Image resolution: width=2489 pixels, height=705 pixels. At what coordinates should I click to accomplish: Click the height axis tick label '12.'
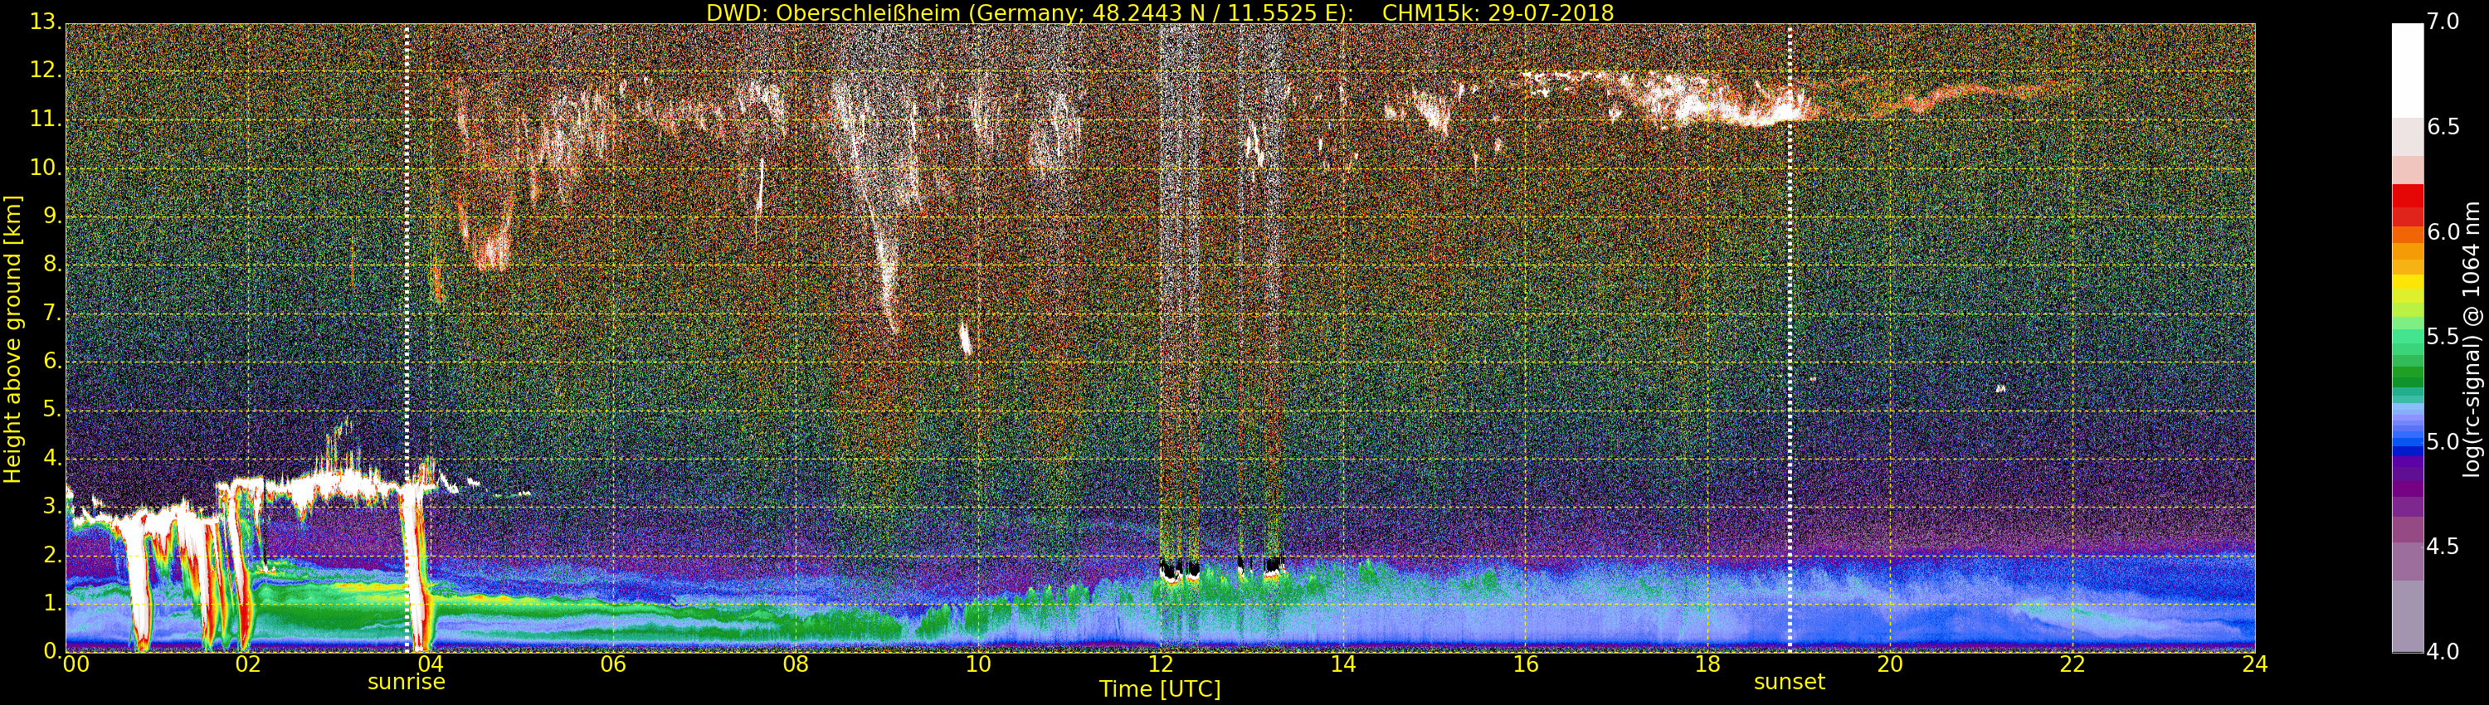pos(46,70)
